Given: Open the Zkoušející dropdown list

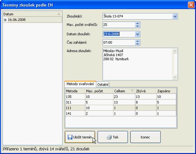Looking at the screenshot, I should coord(175,16).
